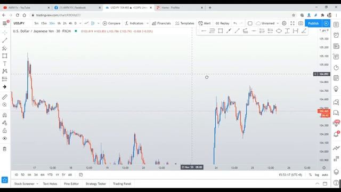Toggle lock all drawing tools
The image size is (341, 192).
(5, 131)
